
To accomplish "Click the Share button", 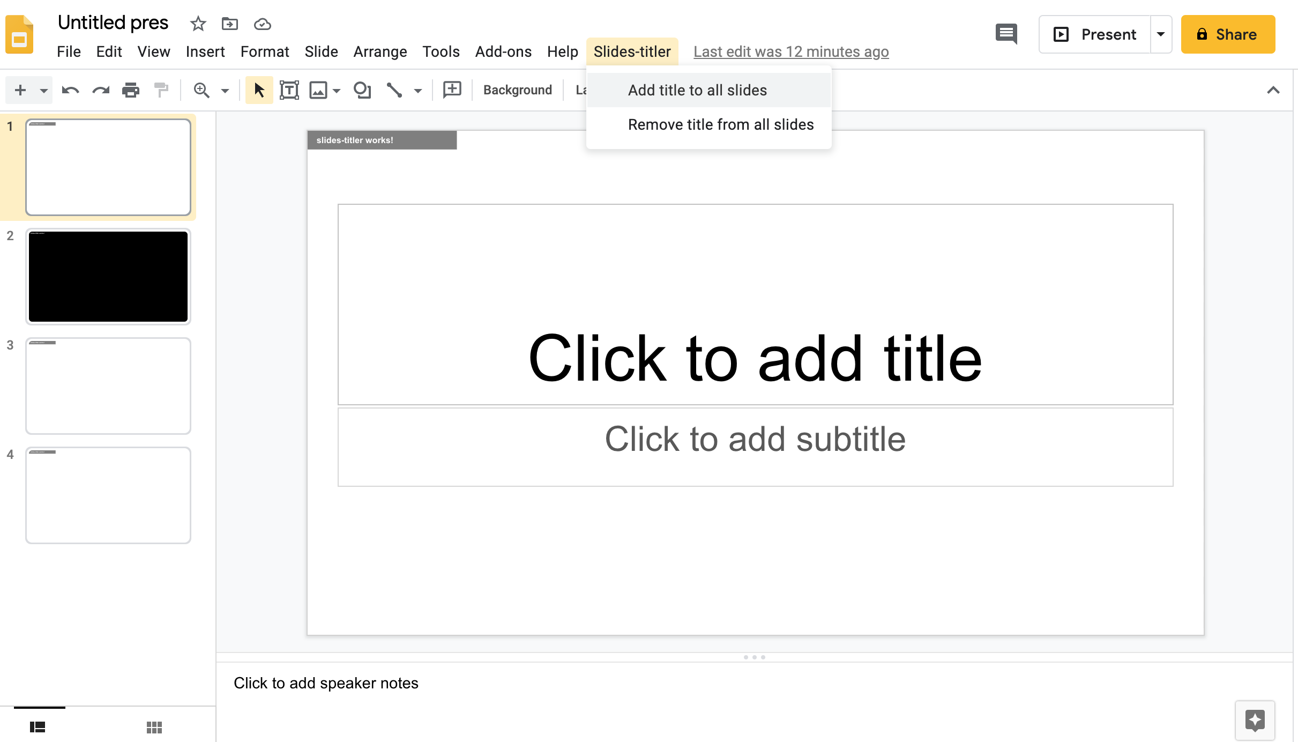I will click(1227, 34).
